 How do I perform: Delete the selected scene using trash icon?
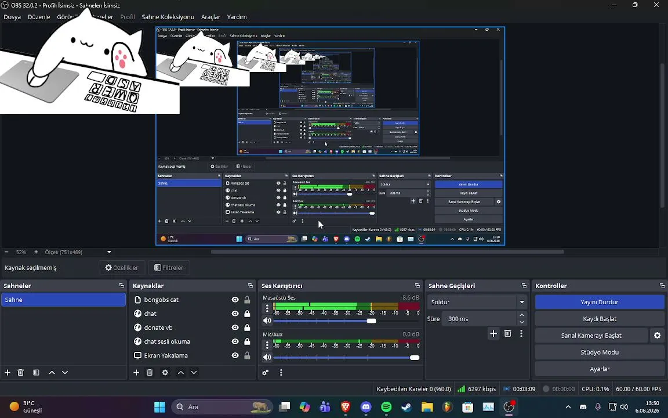(20, 372)
